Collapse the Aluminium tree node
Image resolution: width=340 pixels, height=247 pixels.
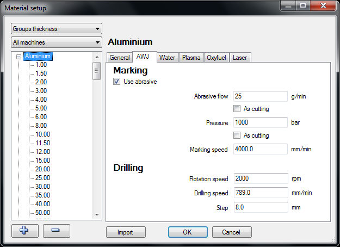point(20,56)
